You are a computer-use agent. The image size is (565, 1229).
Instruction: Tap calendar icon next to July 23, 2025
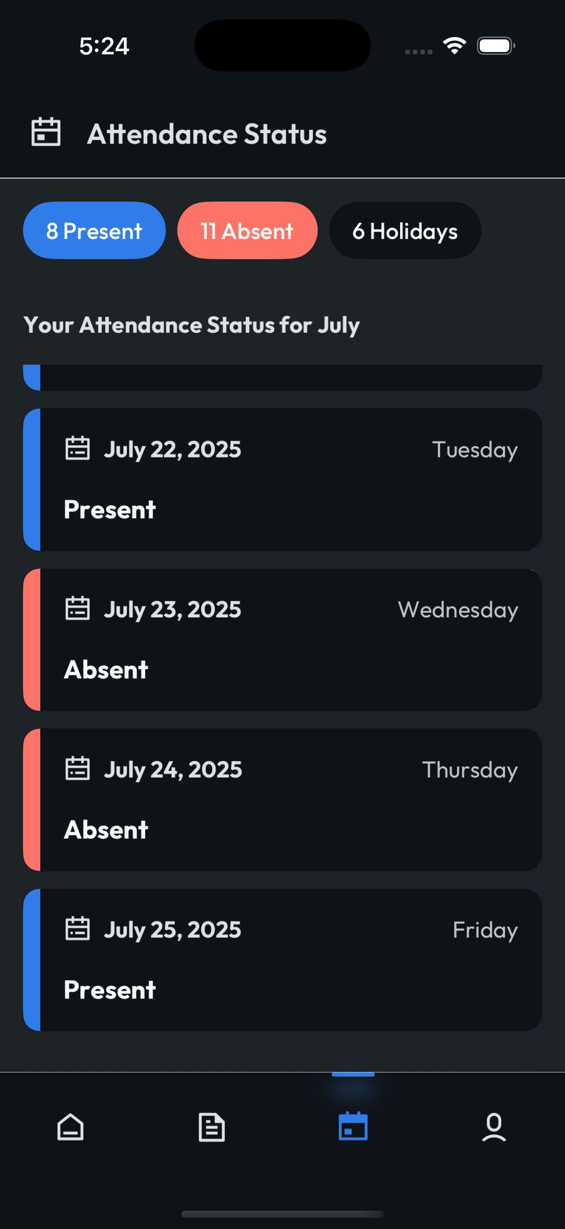(x=77, y=609)
